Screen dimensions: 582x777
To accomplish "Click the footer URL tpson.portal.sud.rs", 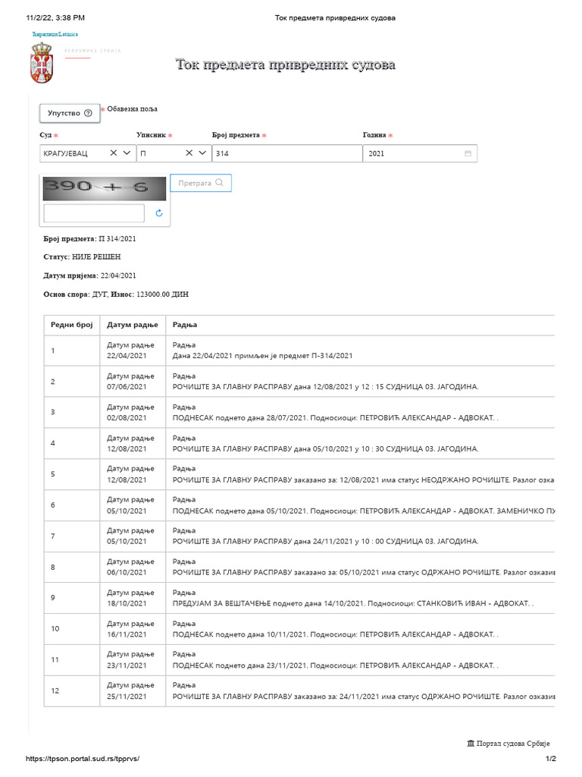I will (x=83, y=759).
